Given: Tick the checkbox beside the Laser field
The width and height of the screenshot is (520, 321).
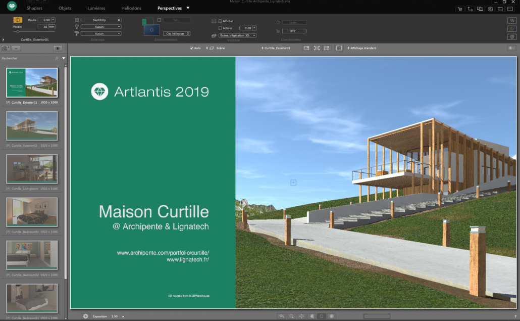Looking at the screenshot, I should pyautogui.click(x=278, y=23).
